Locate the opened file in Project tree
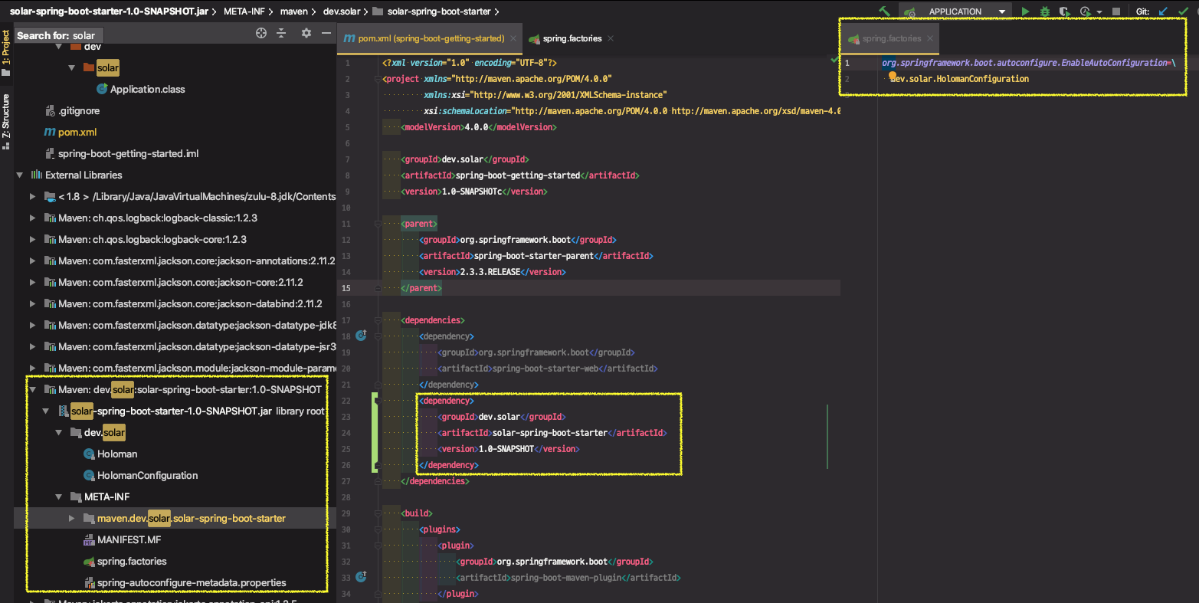Viewport: 1199px width, 603px height. pos(261,33)
